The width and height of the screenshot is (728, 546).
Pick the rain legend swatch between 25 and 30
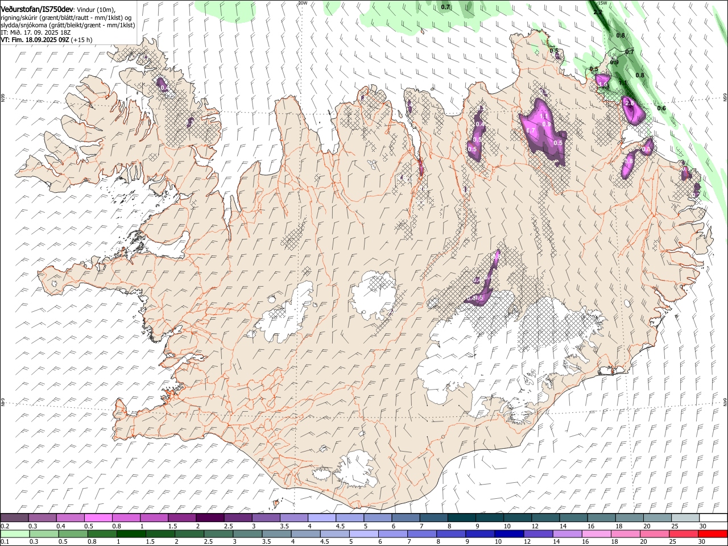click(683, 534)
